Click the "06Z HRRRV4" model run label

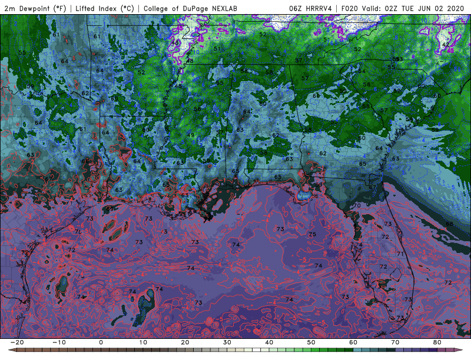tap(311, 8)
